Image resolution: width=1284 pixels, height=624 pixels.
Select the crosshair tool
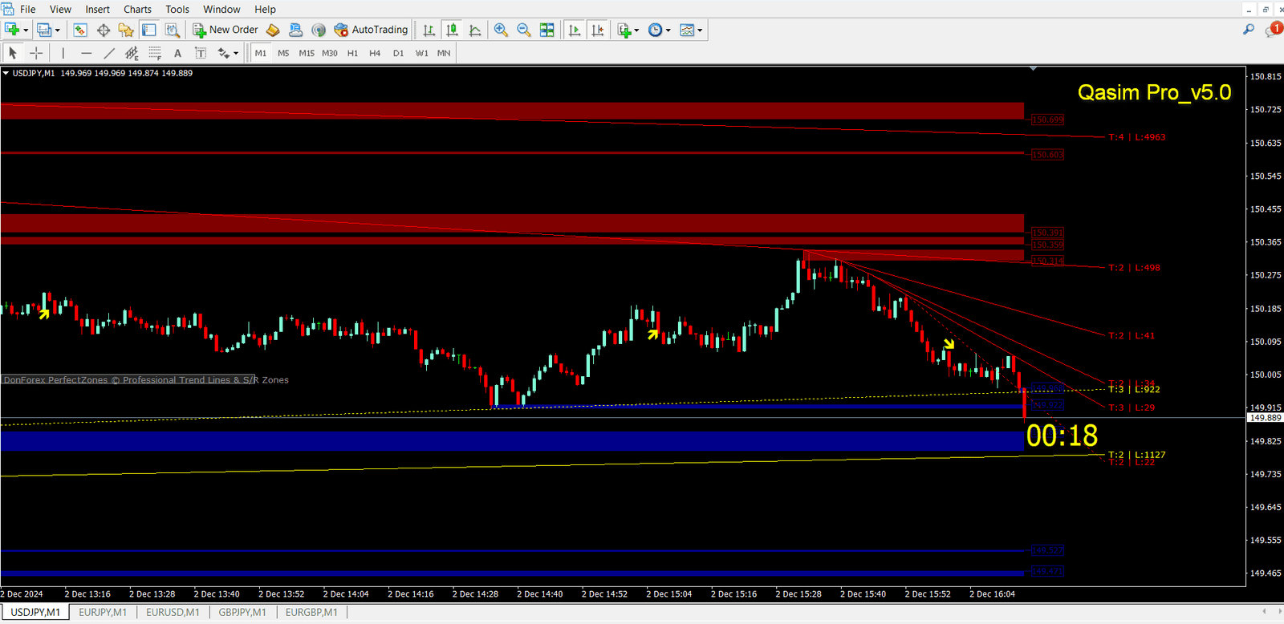point(36,53)
